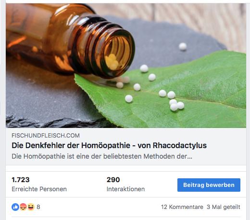This screenshot has height=220, width=250.
Task: Click the white globules in the article image
Action: (154, 90)
